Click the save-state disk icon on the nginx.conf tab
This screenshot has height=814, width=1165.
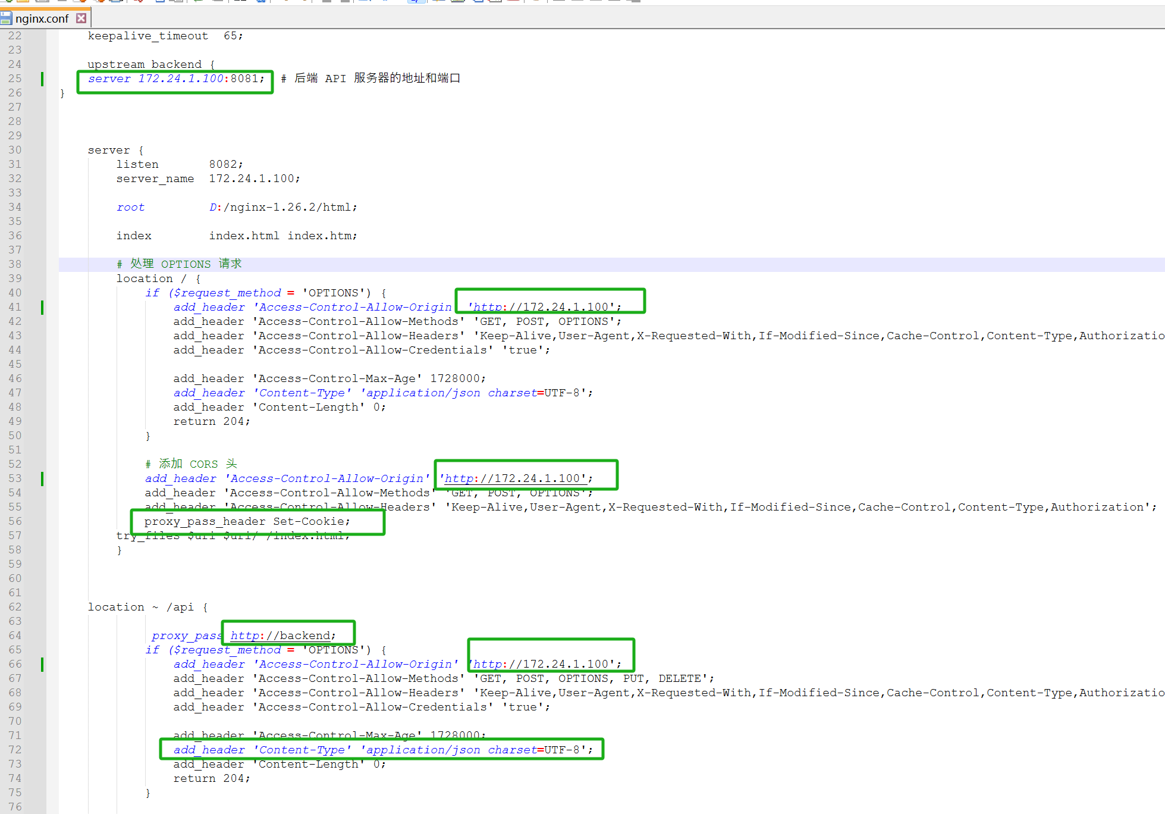coord(6,18)
